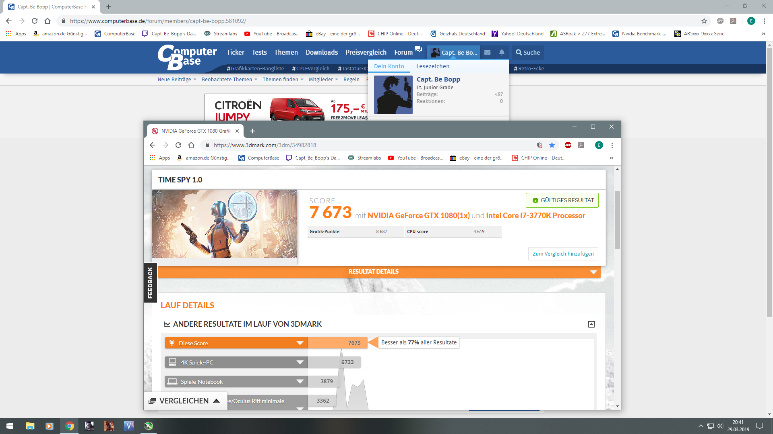Open the Downloads menu item
The image size is (773, 434).
click(321, 52)
